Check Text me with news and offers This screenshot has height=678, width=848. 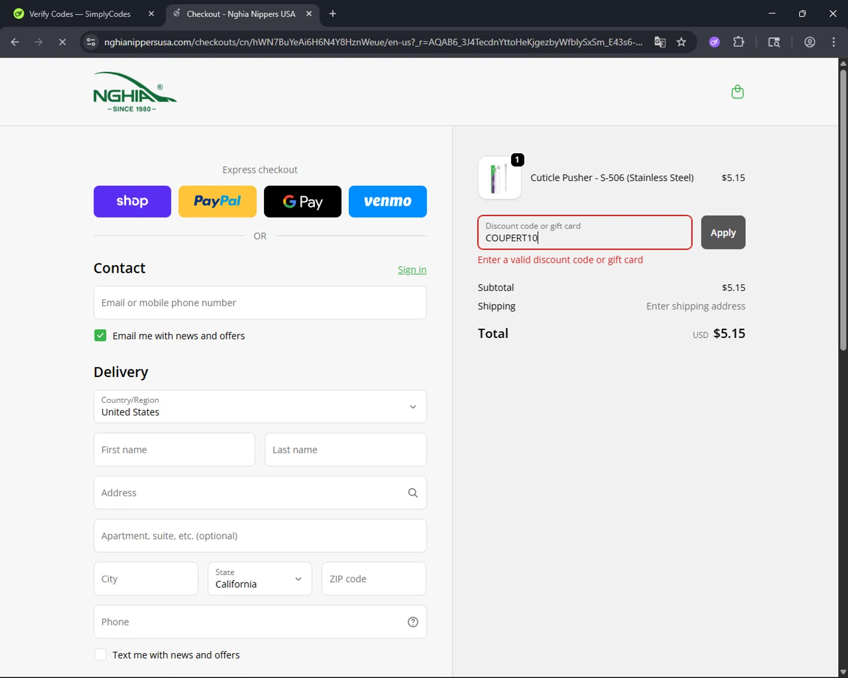[100, 654]
